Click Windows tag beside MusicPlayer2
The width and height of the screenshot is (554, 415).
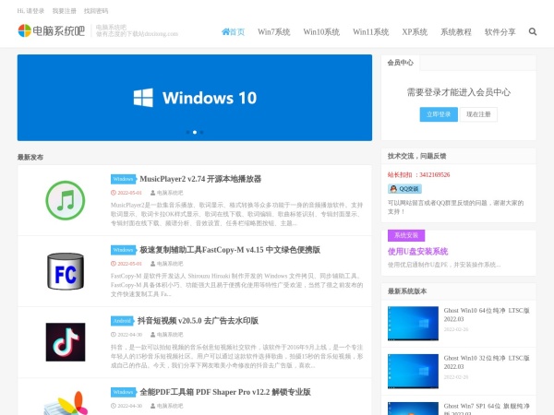click(124, 179)
